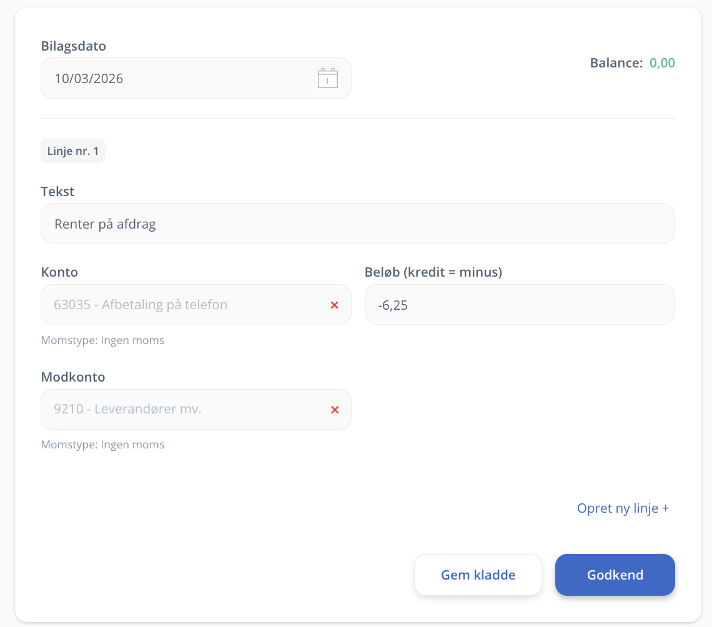Open the calendar date picker icon
The height and width of the screenshot is (627, 712).
click(x=327, y=78)
